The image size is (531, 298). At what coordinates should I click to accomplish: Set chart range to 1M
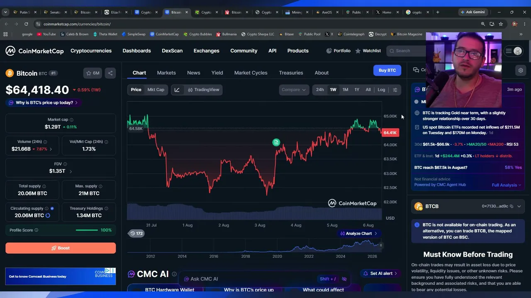pos(345,90)
